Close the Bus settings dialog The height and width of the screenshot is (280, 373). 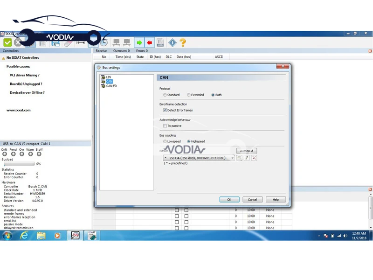[x=283, y=66]
